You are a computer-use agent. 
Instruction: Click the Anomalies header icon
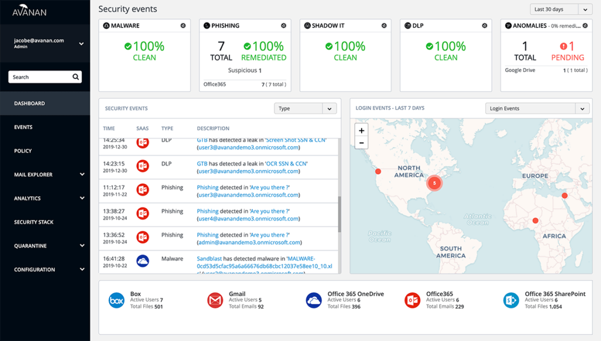pyautogui.click(x=508, y=26)
